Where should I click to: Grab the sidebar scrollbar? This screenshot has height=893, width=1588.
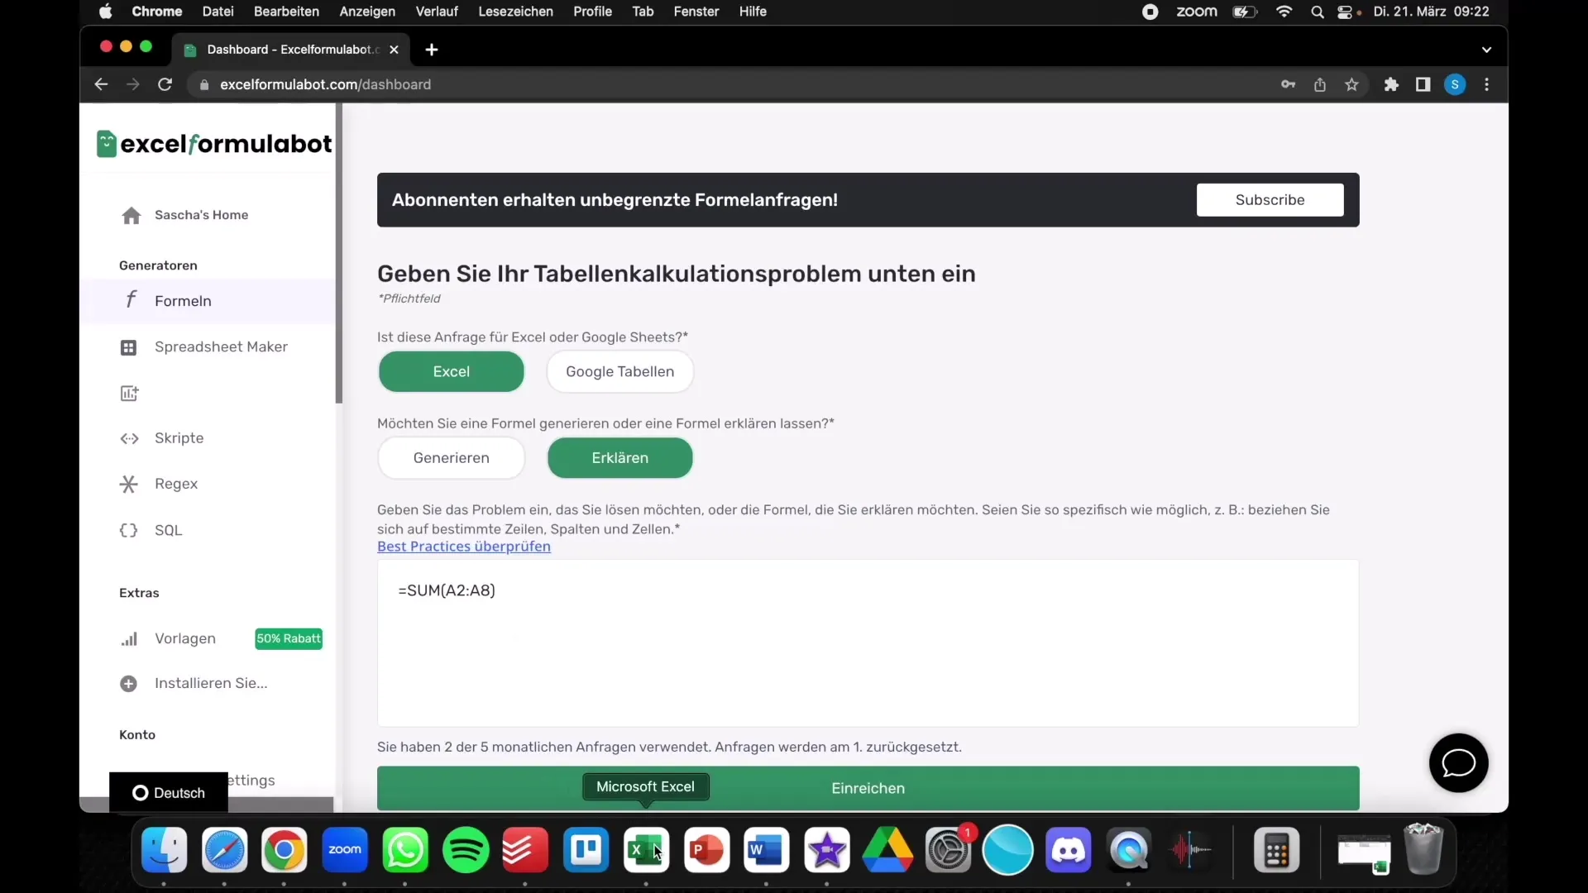(338, 254)
